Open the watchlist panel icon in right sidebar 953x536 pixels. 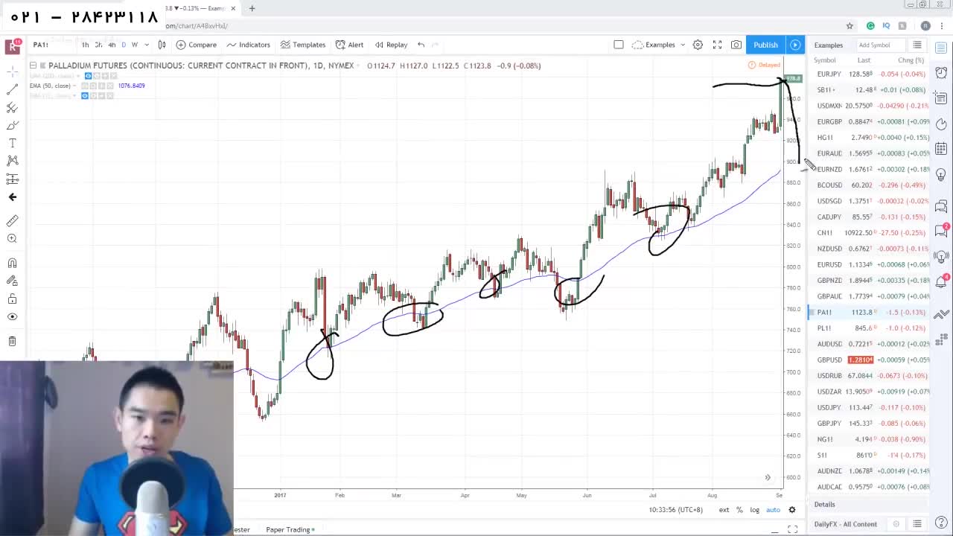click(942, 48)
